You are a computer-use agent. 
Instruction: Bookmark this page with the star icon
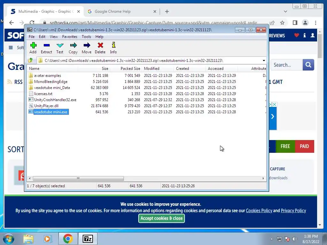(x=282, y=23)
